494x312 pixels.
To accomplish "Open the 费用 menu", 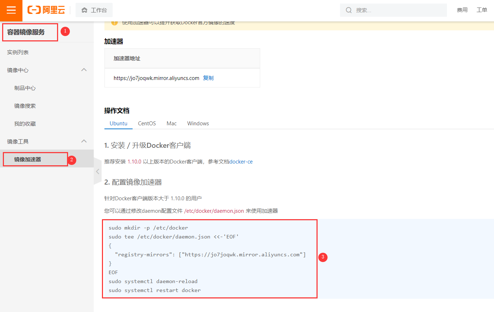I will pyautogui.click(x=462, y=10).
